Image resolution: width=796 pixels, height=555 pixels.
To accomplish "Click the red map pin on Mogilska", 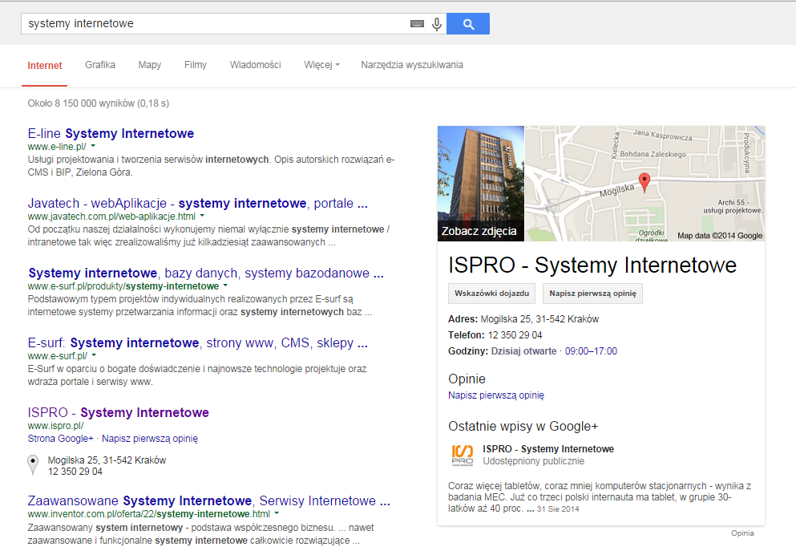I will (644, 182).
